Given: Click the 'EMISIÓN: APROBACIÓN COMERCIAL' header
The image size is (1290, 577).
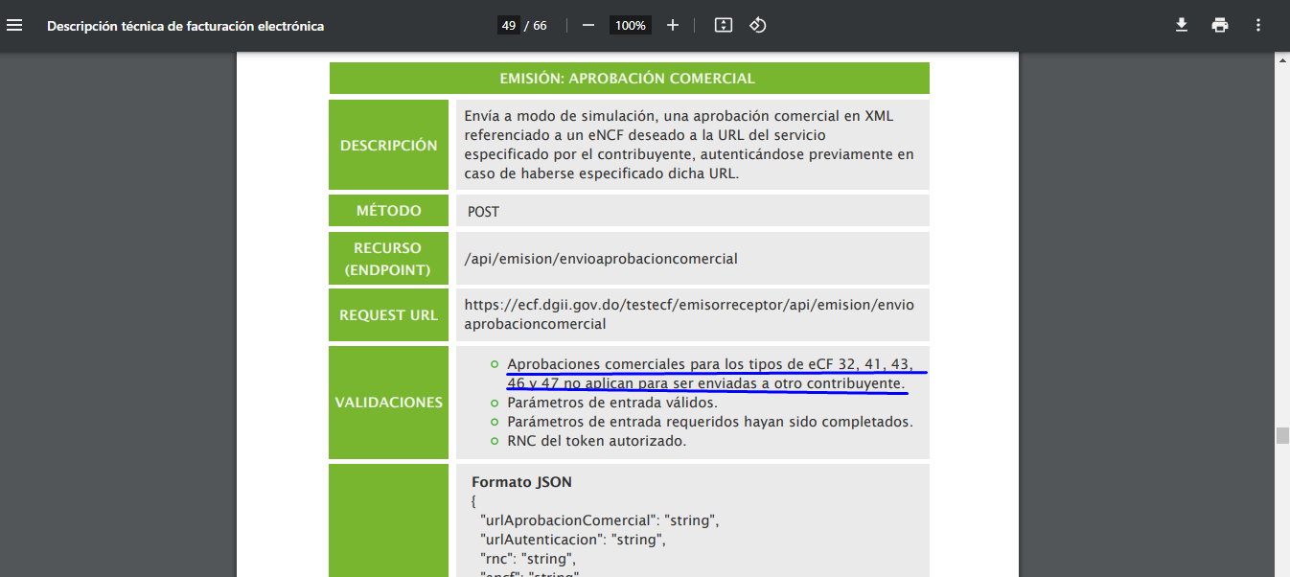Looking at the screenshot, I should [x=629, y=79].
